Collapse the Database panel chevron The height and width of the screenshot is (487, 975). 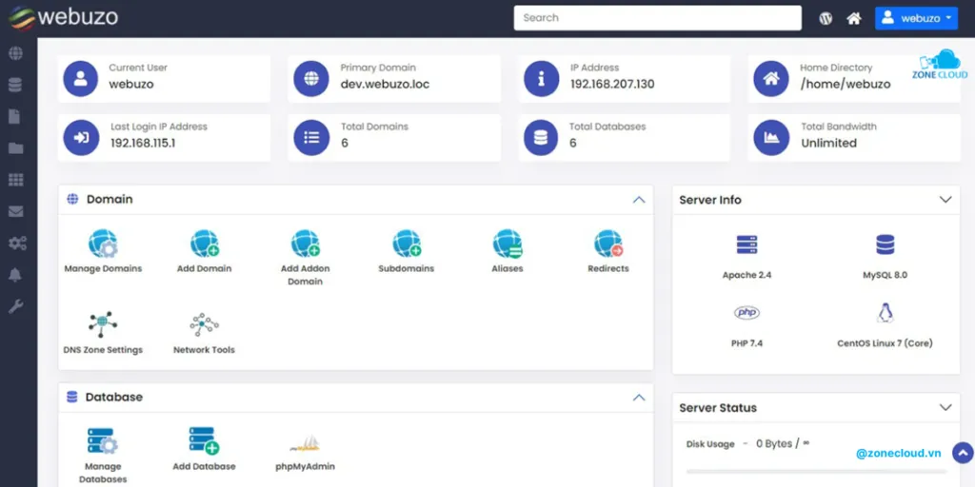(639, 398)
